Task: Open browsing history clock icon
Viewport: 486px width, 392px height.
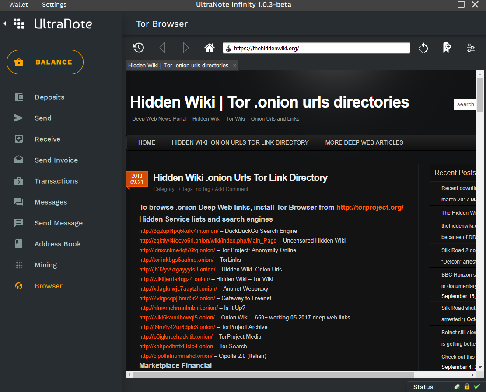Action: (139, 48)
